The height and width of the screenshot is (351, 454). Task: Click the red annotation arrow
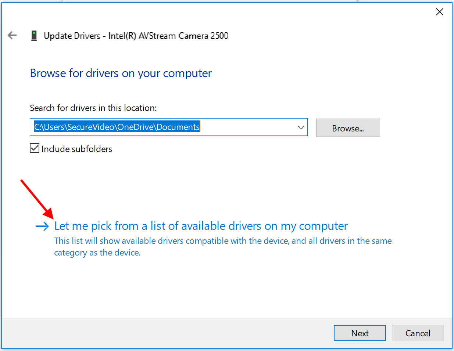[x=37, y=199]
